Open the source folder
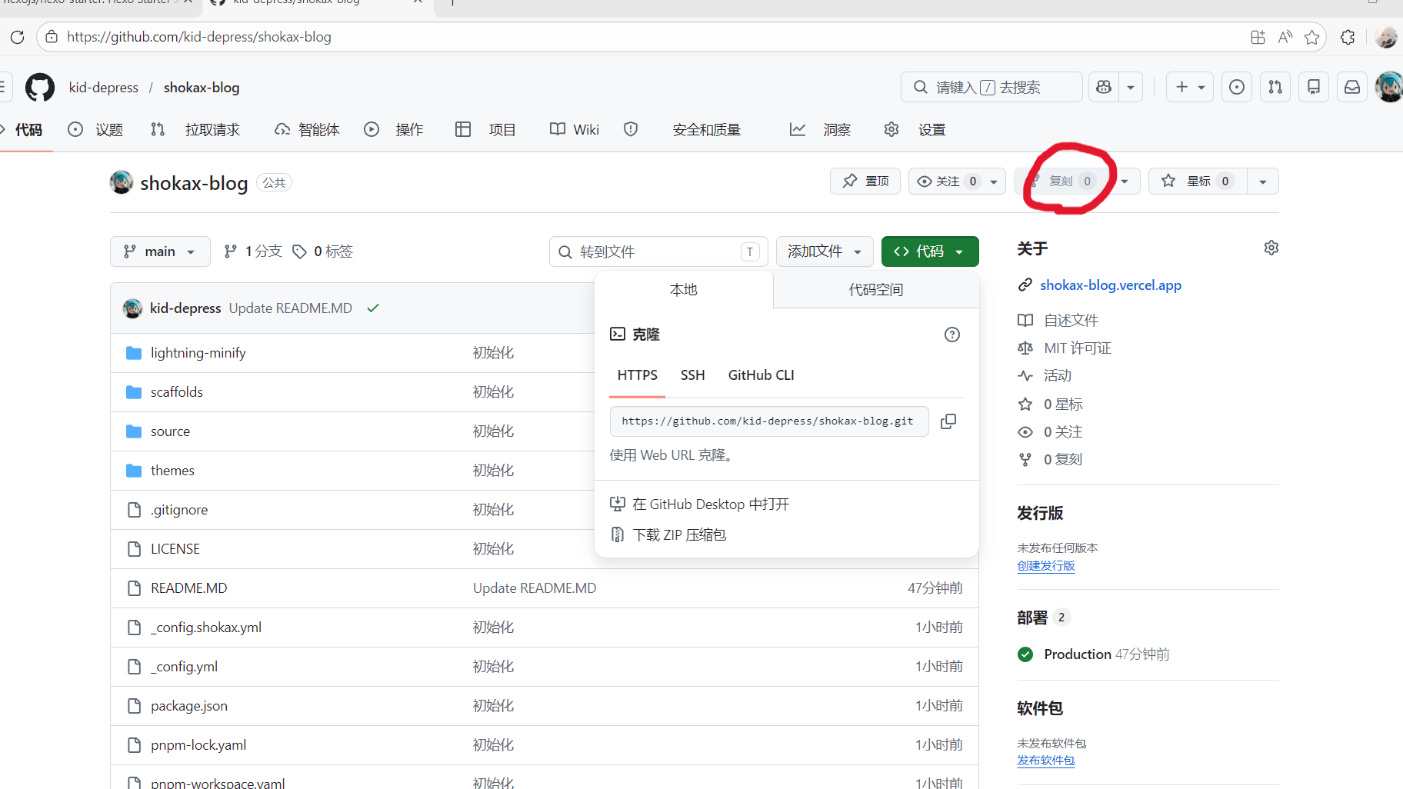 pyautogui.click(x=170, y=431)
